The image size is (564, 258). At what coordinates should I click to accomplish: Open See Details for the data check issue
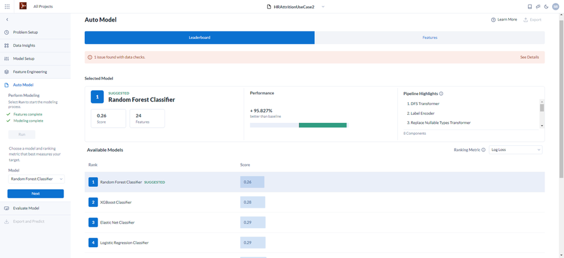click(530, 57)
